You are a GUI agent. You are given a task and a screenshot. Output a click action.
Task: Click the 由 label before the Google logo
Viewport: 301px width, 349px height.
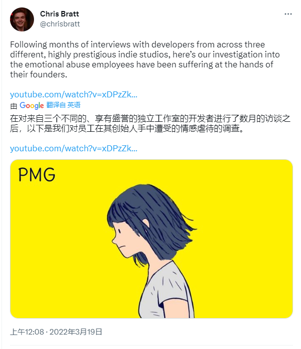(13, 106)
